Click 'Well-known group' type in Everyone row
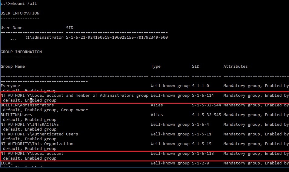This screenshot has width=289, height=172. coord(170,86)
